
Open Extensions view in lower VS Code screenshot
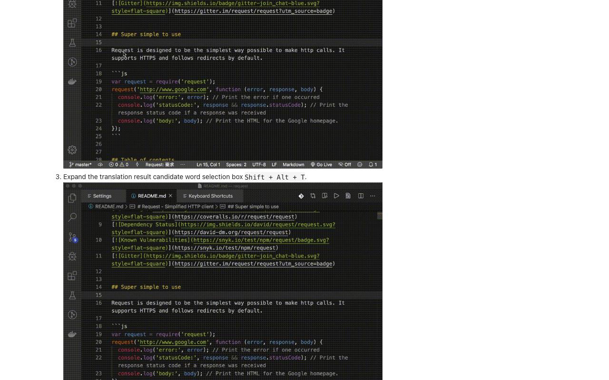[72, 276]
